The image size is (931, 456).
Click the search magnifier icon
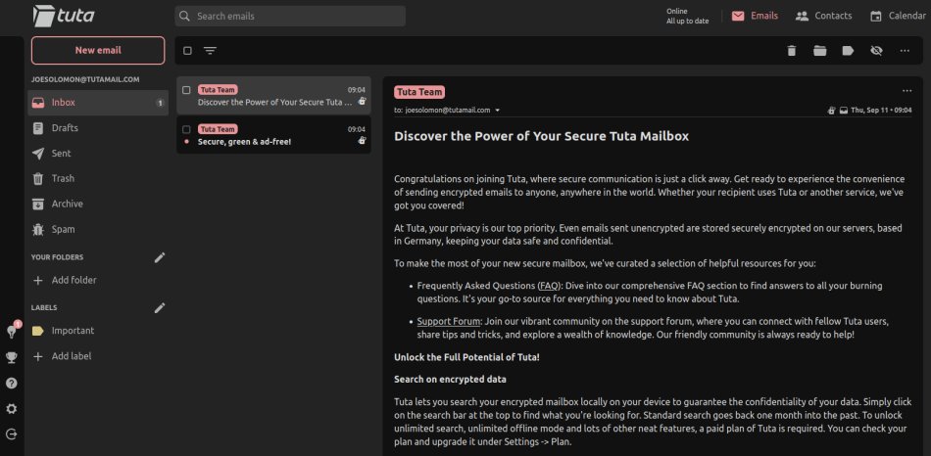click(184, 16)
